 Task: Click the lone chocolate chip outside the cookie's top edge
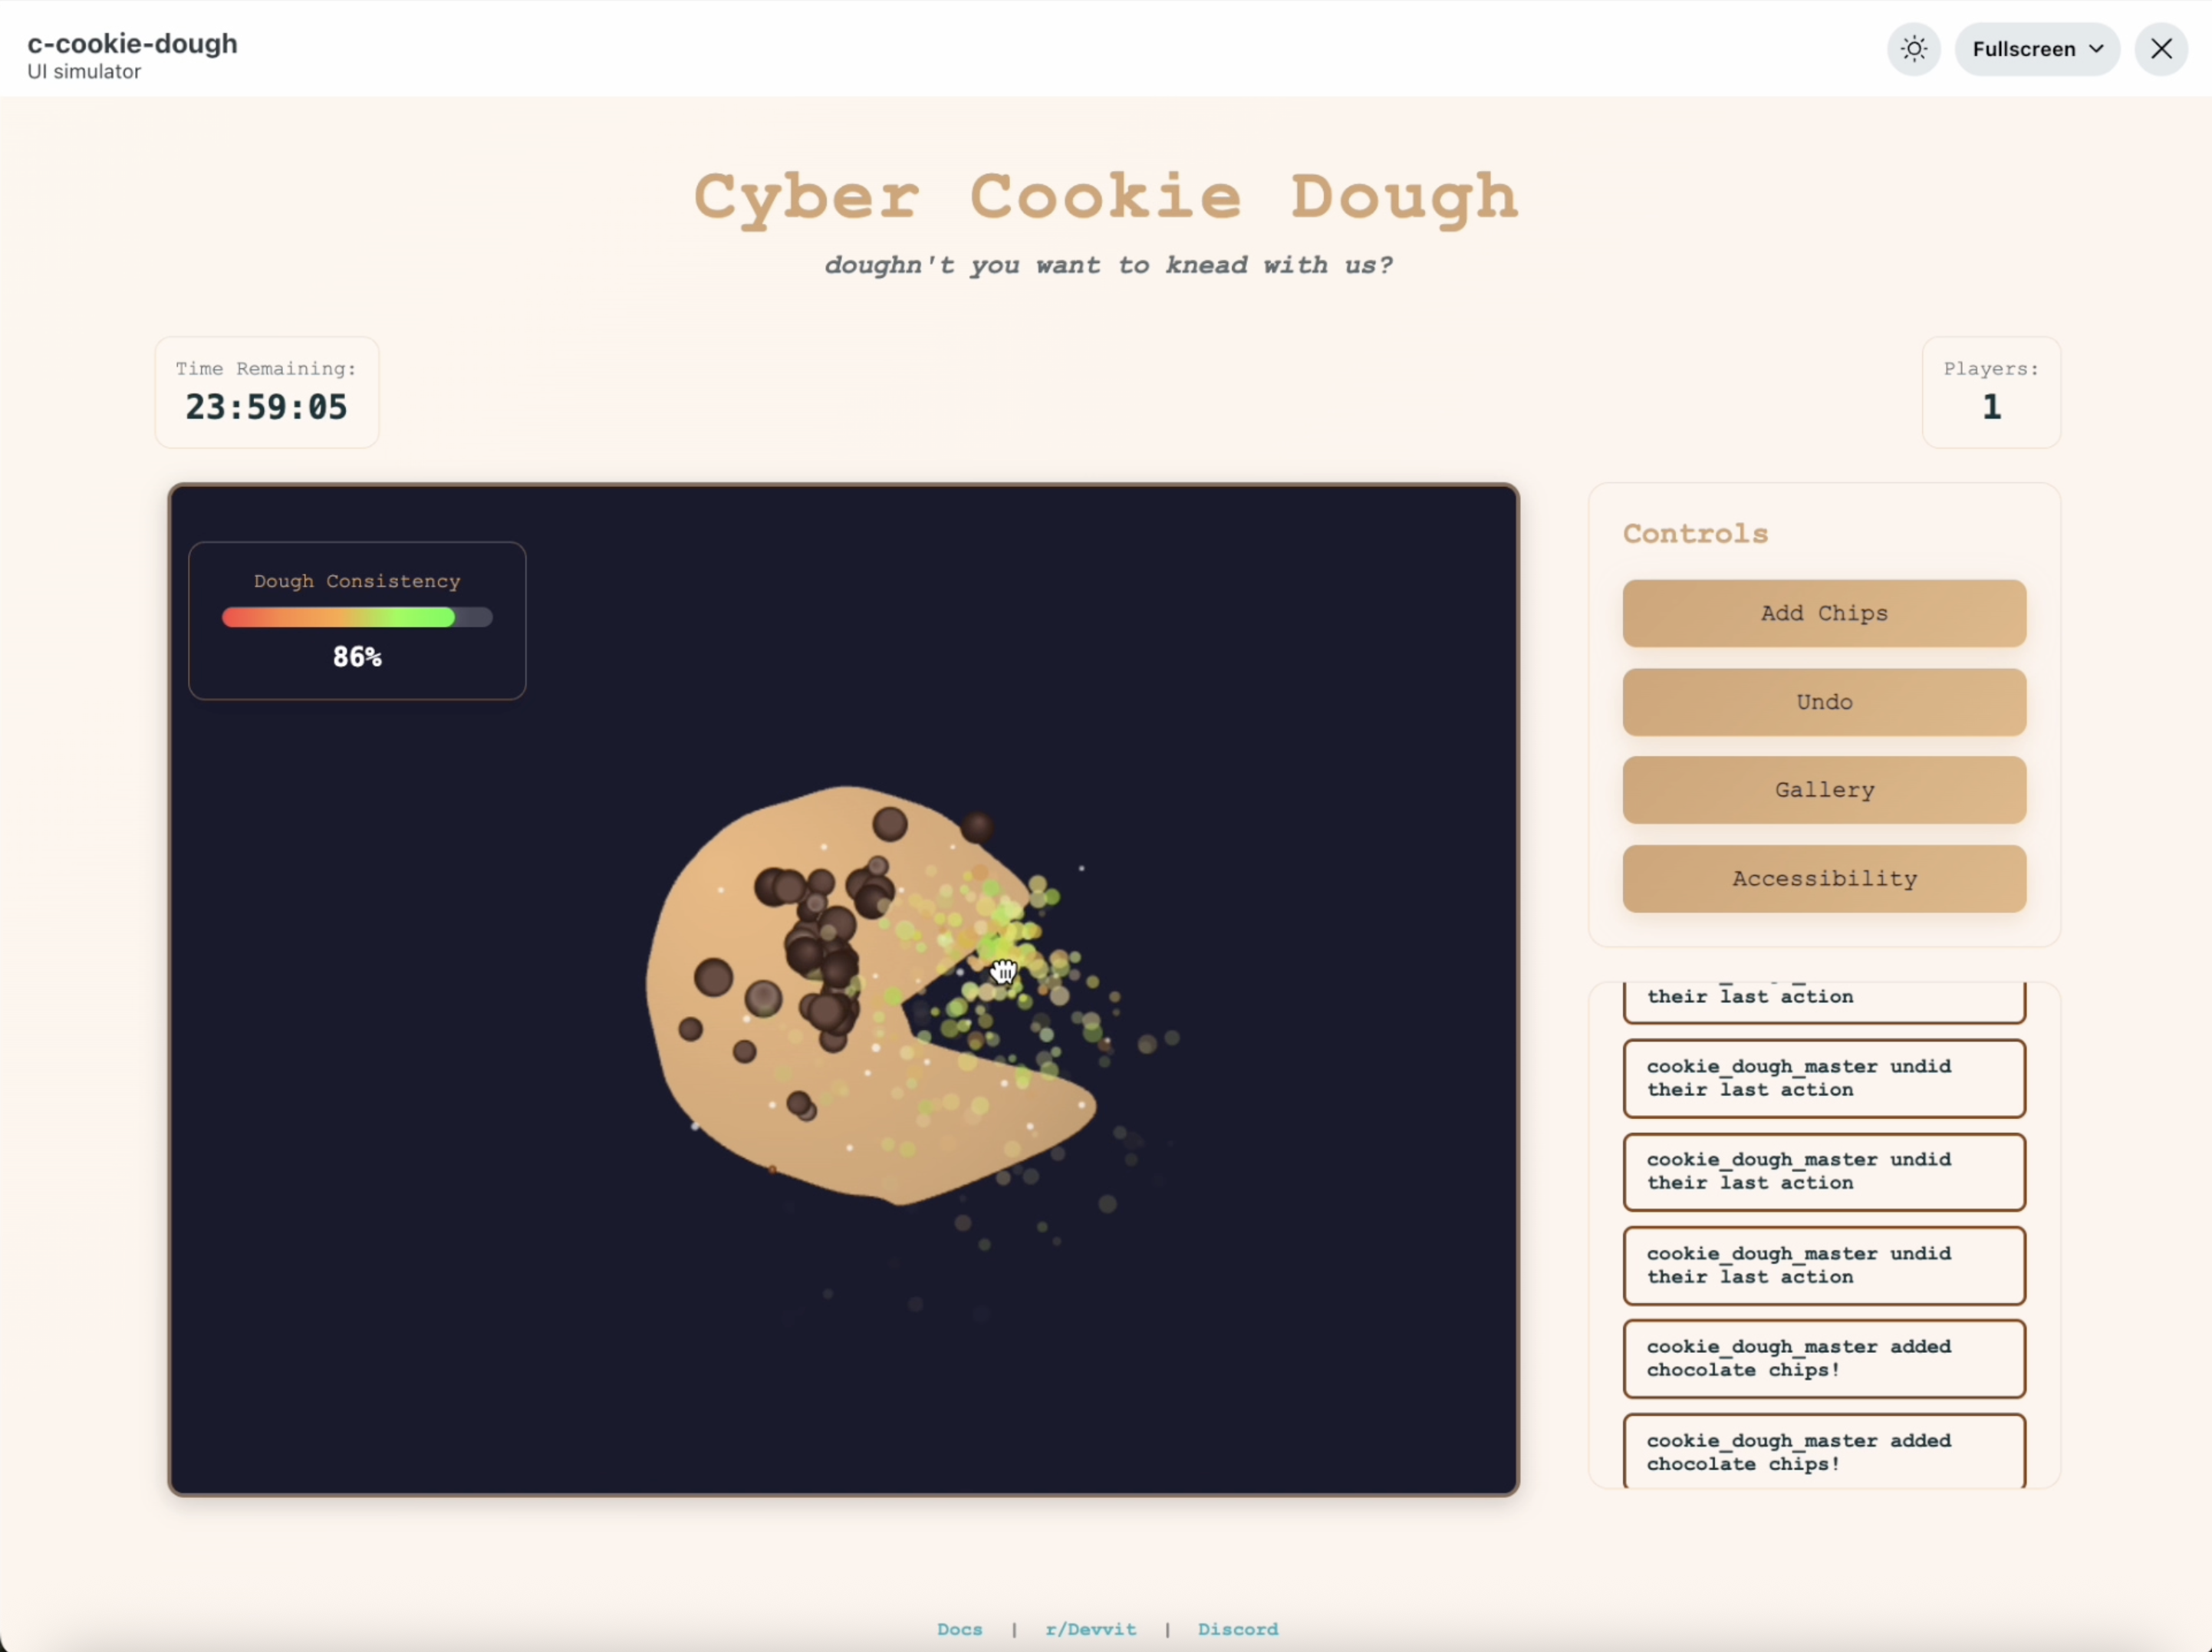[x=977, y=826]
